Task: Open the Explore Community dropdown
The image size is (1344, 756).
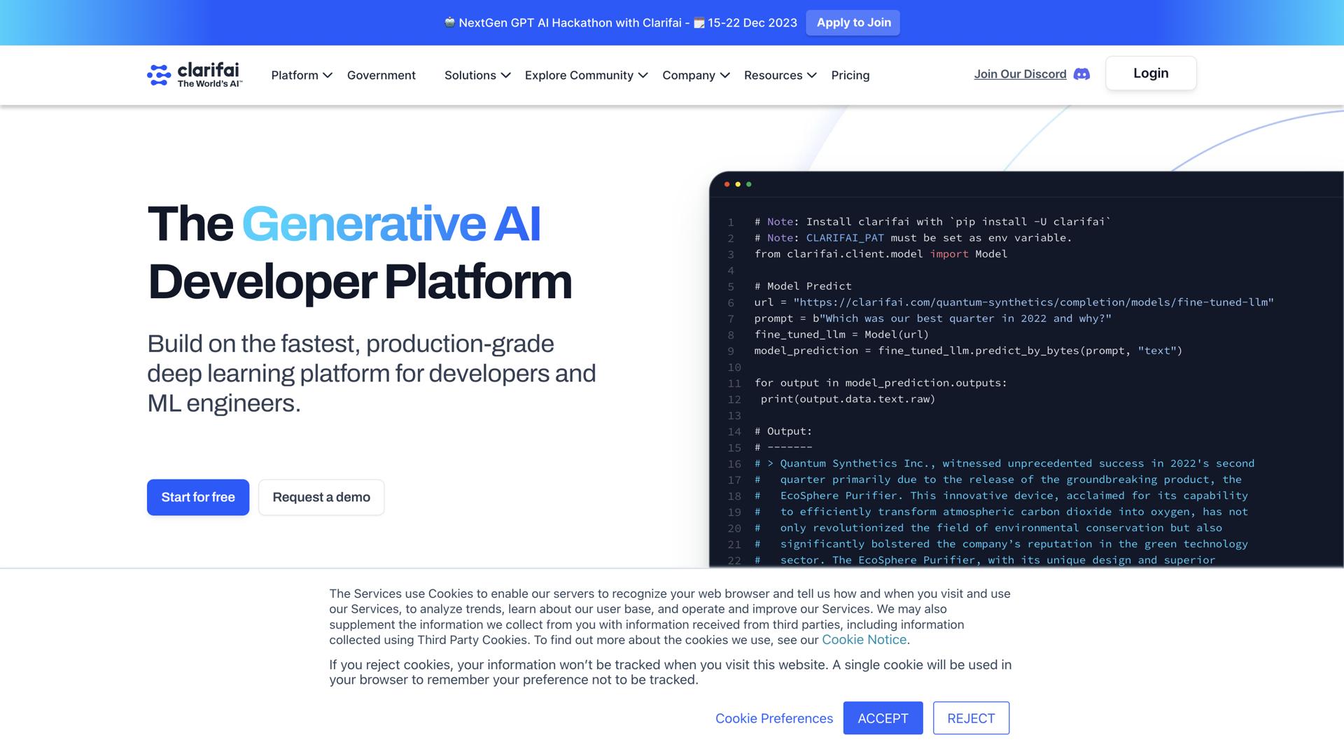Action: coord(586,75)
